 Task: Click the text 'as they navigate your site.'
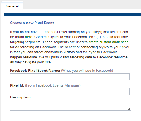tap(31, 62)
